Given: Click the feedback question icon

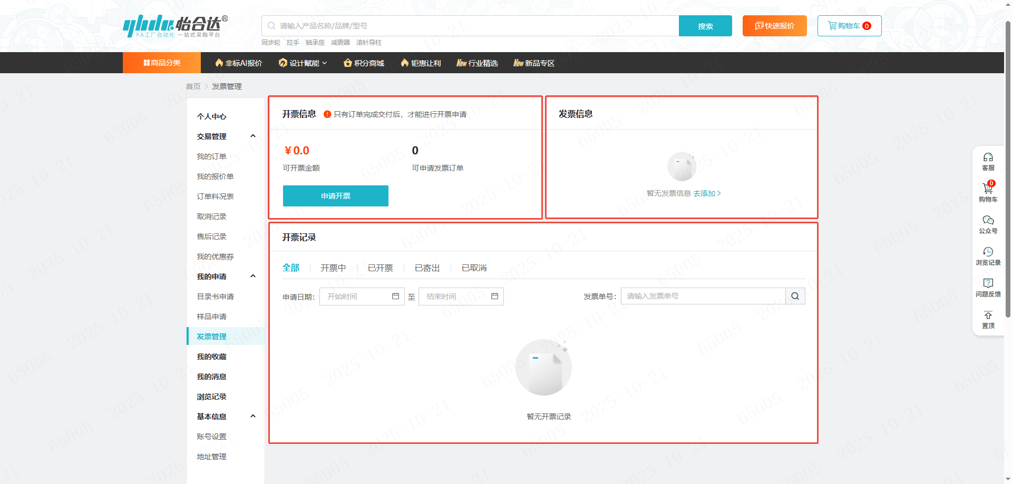Looking at the screenshot, I should pyautogui.click(x=988, y=283).
